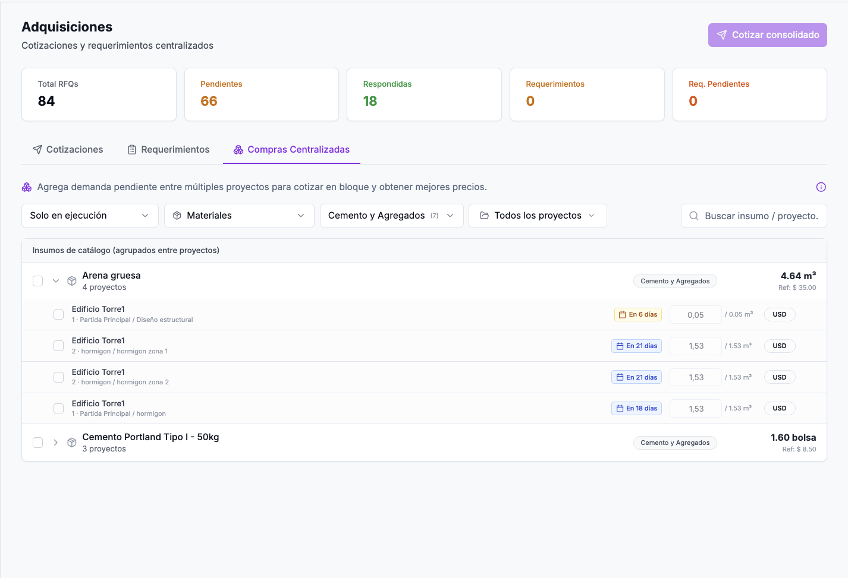The width and height of the screenshot is (848, 578).
Task: Click the / 0.05 m³ quantity label
Action: pyautogui.click(x=739, y=314)
